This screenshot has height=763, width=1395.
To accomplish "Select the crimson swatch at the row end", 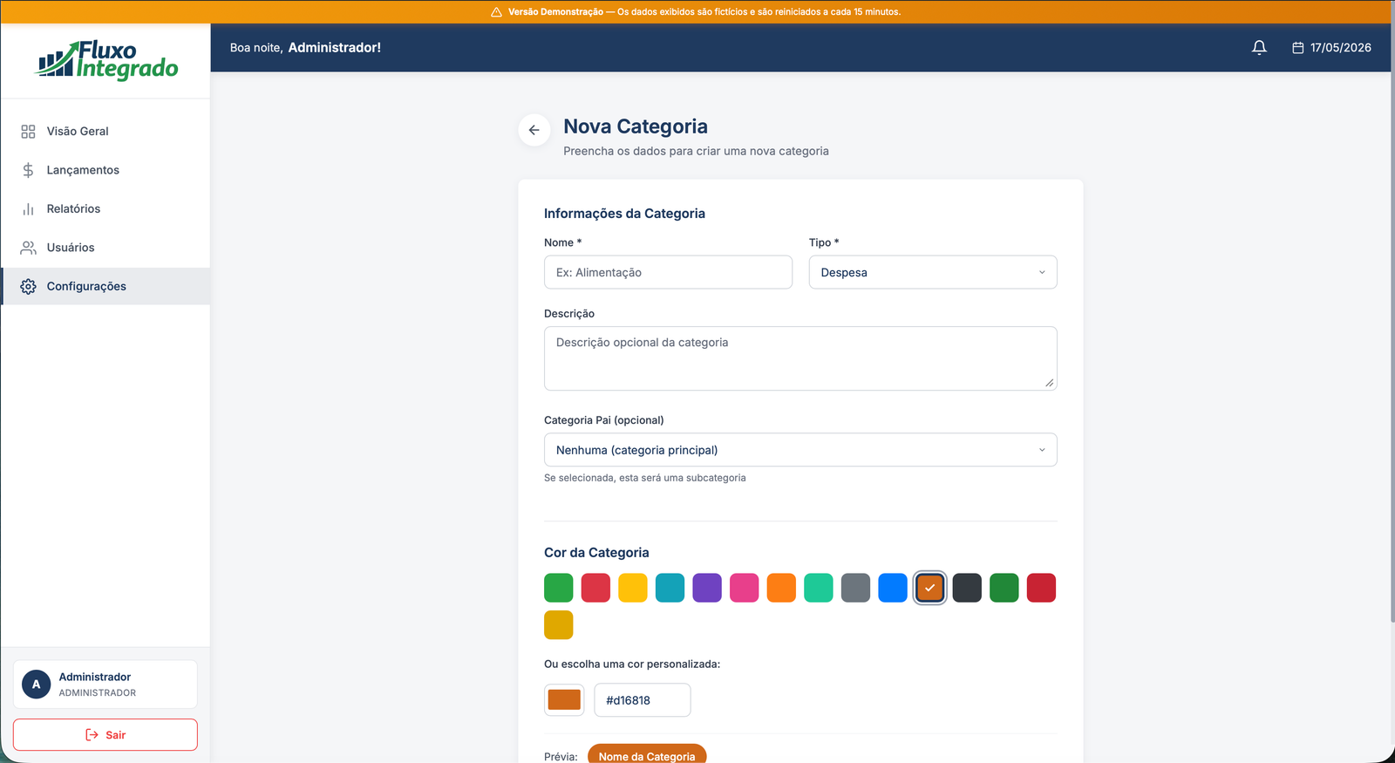I will pos(1041,588).
